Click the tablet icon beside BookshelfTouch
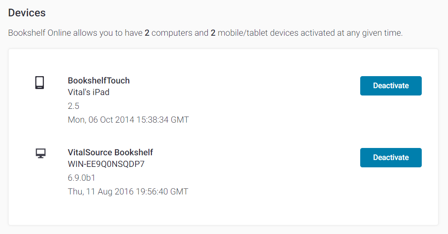Image resolution: width=448 pixels, height=234 pixels. pyautogui.click(x=40, y=83)
